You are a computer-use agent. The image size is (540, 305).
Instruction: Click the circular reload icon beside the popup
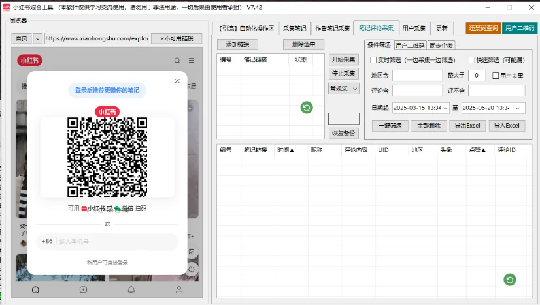point(192,269)
